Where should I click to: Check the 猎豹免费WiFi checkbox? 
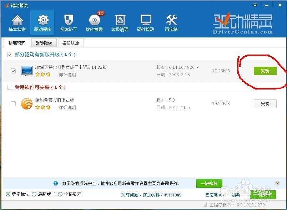13,104
